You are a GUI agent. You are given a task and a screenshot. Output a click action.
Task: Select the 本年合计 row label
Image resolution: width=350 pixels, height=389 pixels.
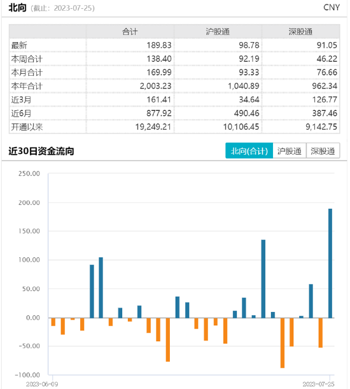27,86
